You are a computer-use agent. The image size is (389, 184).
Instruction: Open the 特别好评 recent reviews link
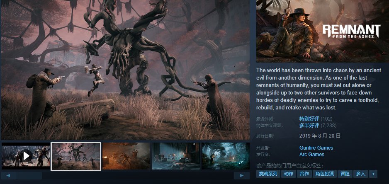pyautogui.click(x=309, y=119)
